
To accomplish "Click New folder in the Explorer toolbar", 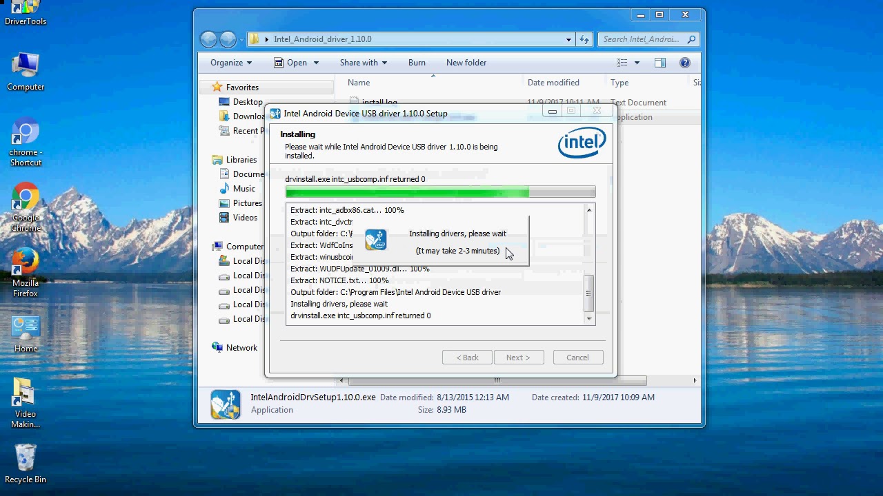I will 466,63.
